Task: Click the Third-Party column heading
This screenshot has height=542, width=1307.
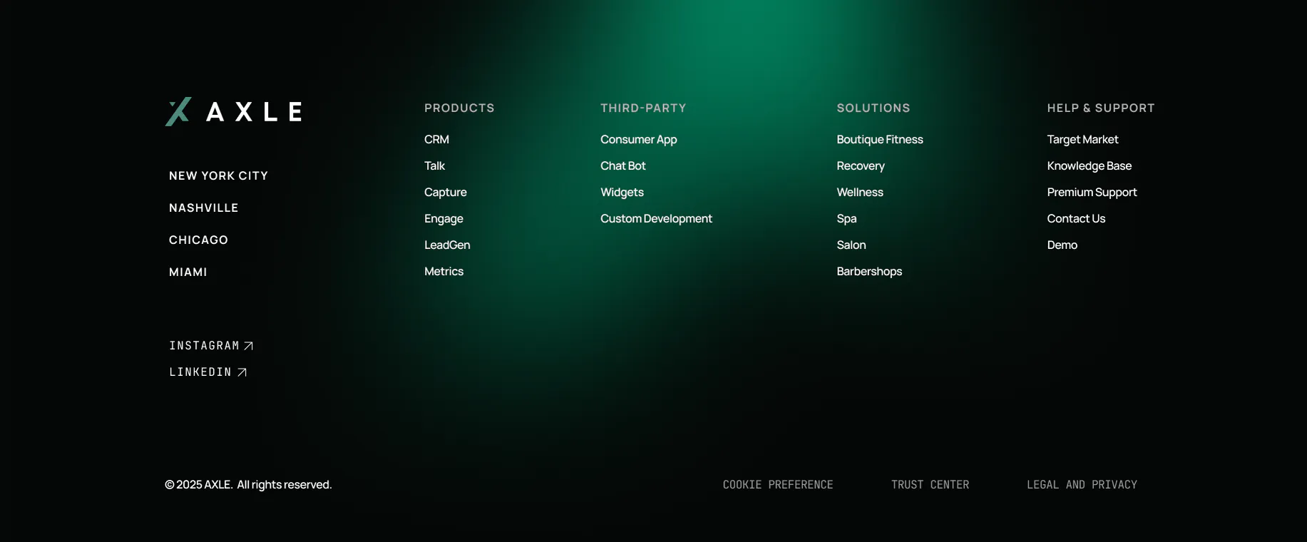Action: [x=643, y=108]
